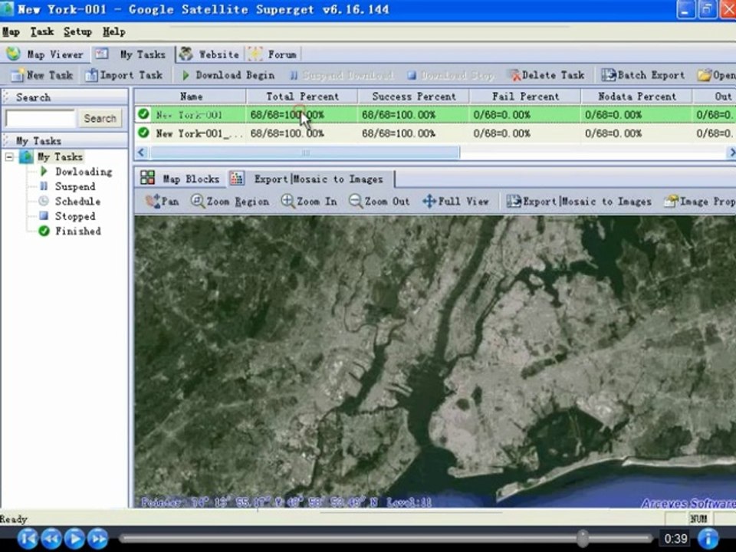Select the Stopped tree item
The width and height of the screenshot is (736, 552).
[75, 216]
